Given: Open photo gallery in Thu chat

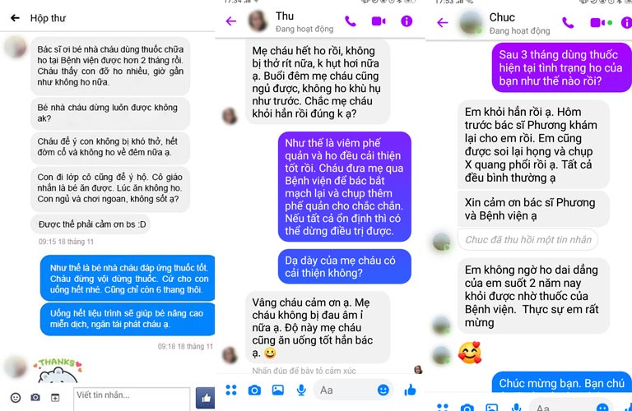Looking at the screenshot, I should click(x=277, y=390).
